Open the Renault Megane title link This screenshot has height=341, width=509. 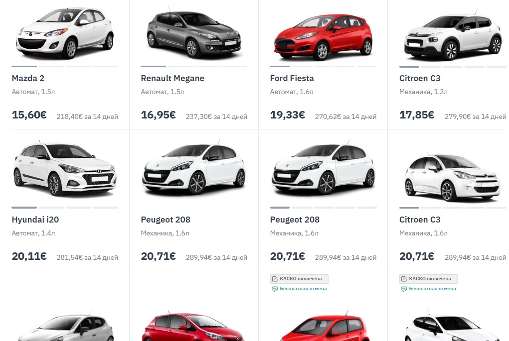click(x=172, y=79)
